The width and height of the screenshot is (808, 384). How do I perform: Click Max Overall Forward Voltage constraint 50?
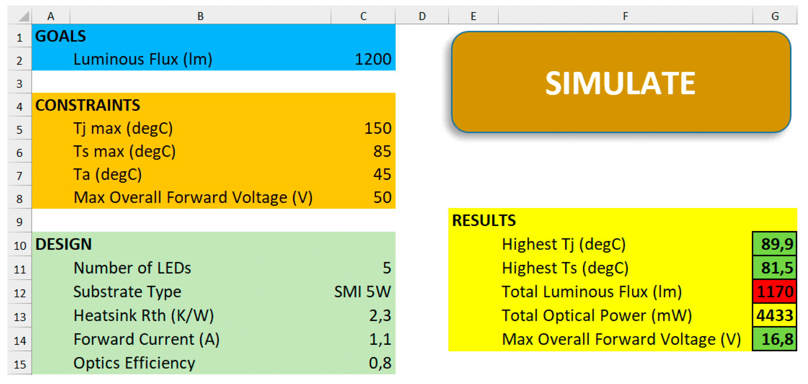coord(382,198)
